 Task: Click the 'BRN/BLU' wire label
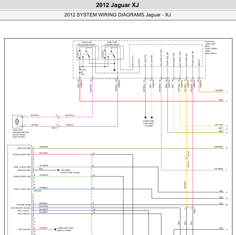[x=43, y=203]
